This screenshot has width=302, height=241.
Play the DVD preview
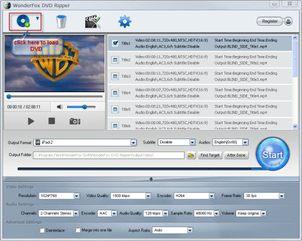31,121
